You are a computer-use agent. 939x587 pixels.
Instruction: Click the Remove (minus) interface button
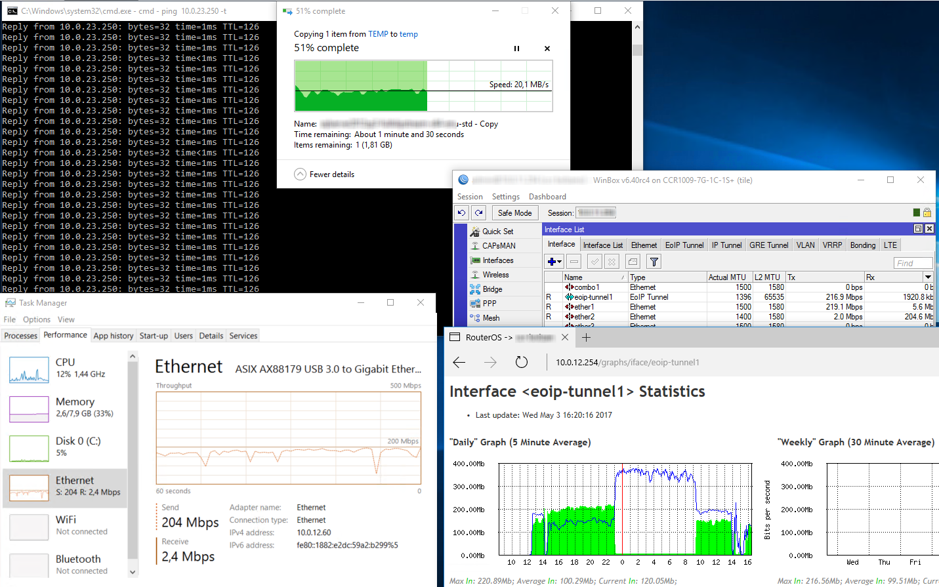click(574, 262)
